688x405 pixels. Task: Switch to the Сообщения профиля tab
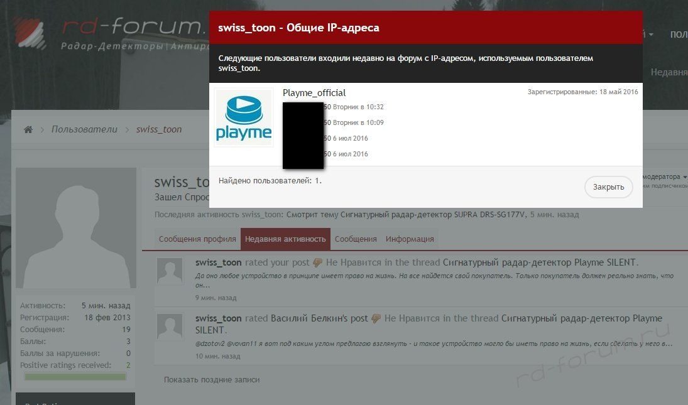point(197,239)
